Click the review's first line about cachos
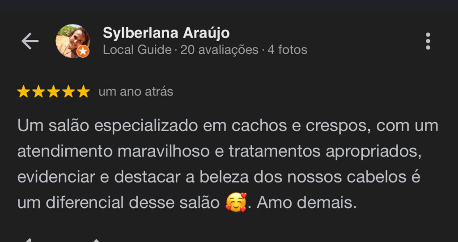 point(228,126)
